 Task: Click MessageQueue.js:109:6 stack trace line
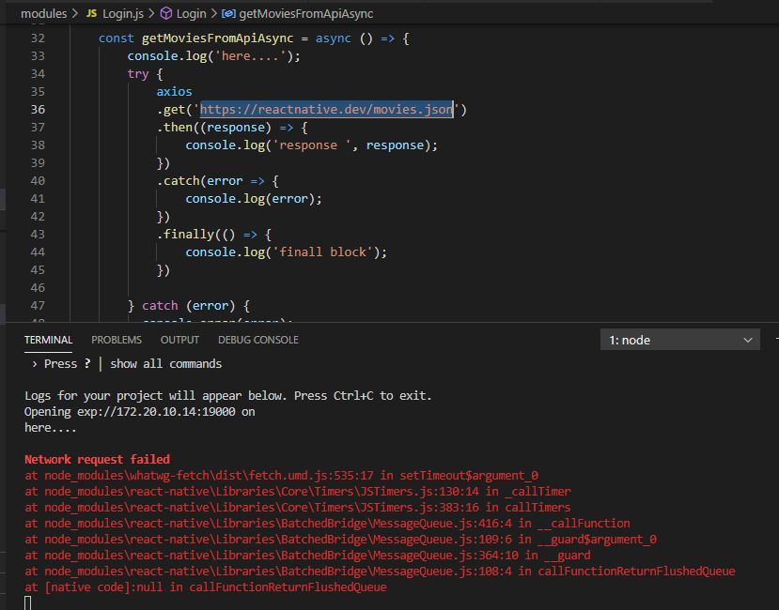point(341,539)
